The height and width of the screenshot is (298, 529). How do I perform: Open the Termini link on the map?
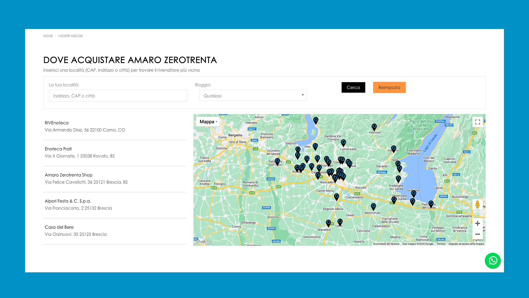click(441, 244)
